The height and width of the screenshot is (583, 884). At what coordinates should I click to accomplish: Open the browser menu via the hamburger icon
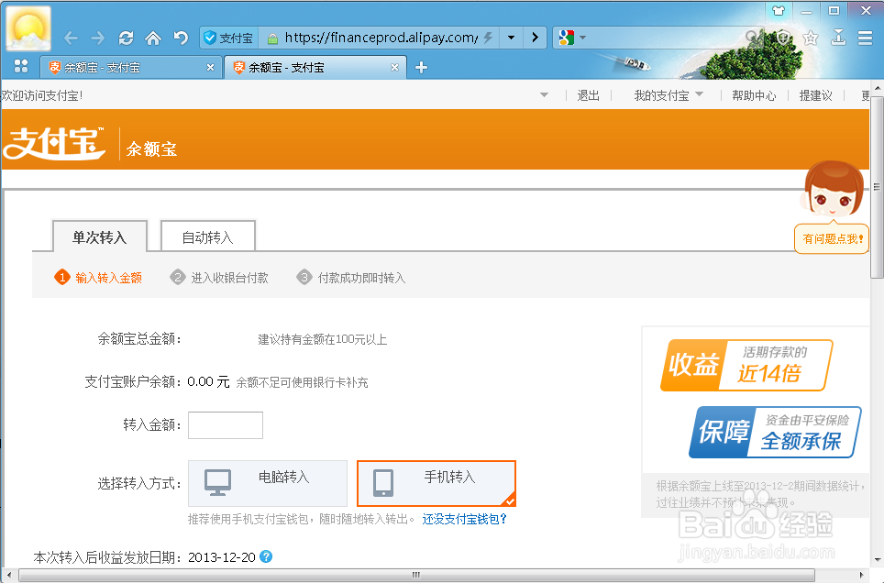[x=866, y=38]
